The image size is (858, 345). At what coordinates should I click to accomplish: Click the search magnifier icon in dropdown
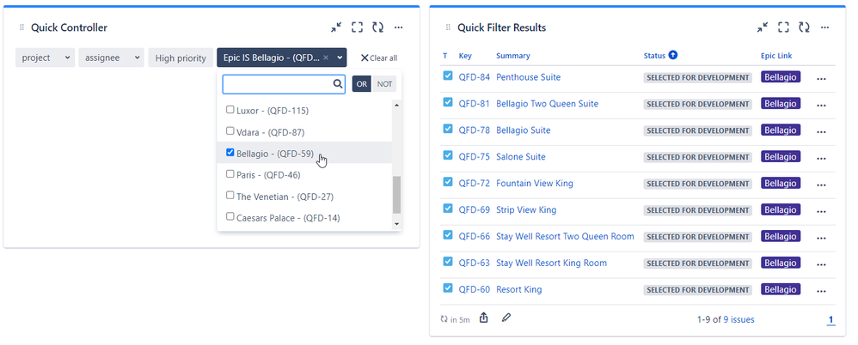[x=338, y=84]
